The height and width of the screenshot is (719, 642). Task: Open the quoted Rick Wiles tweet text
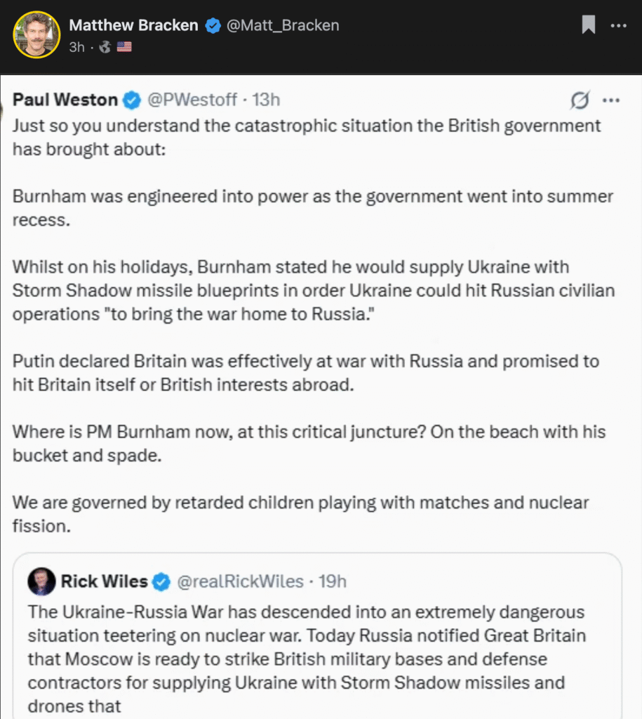tap(307, 659)
